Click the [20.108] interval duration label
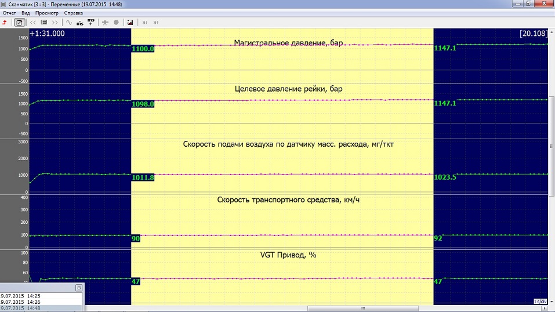Image resolution: width=555 pixels, height=312 pixels. pos(534,34)
